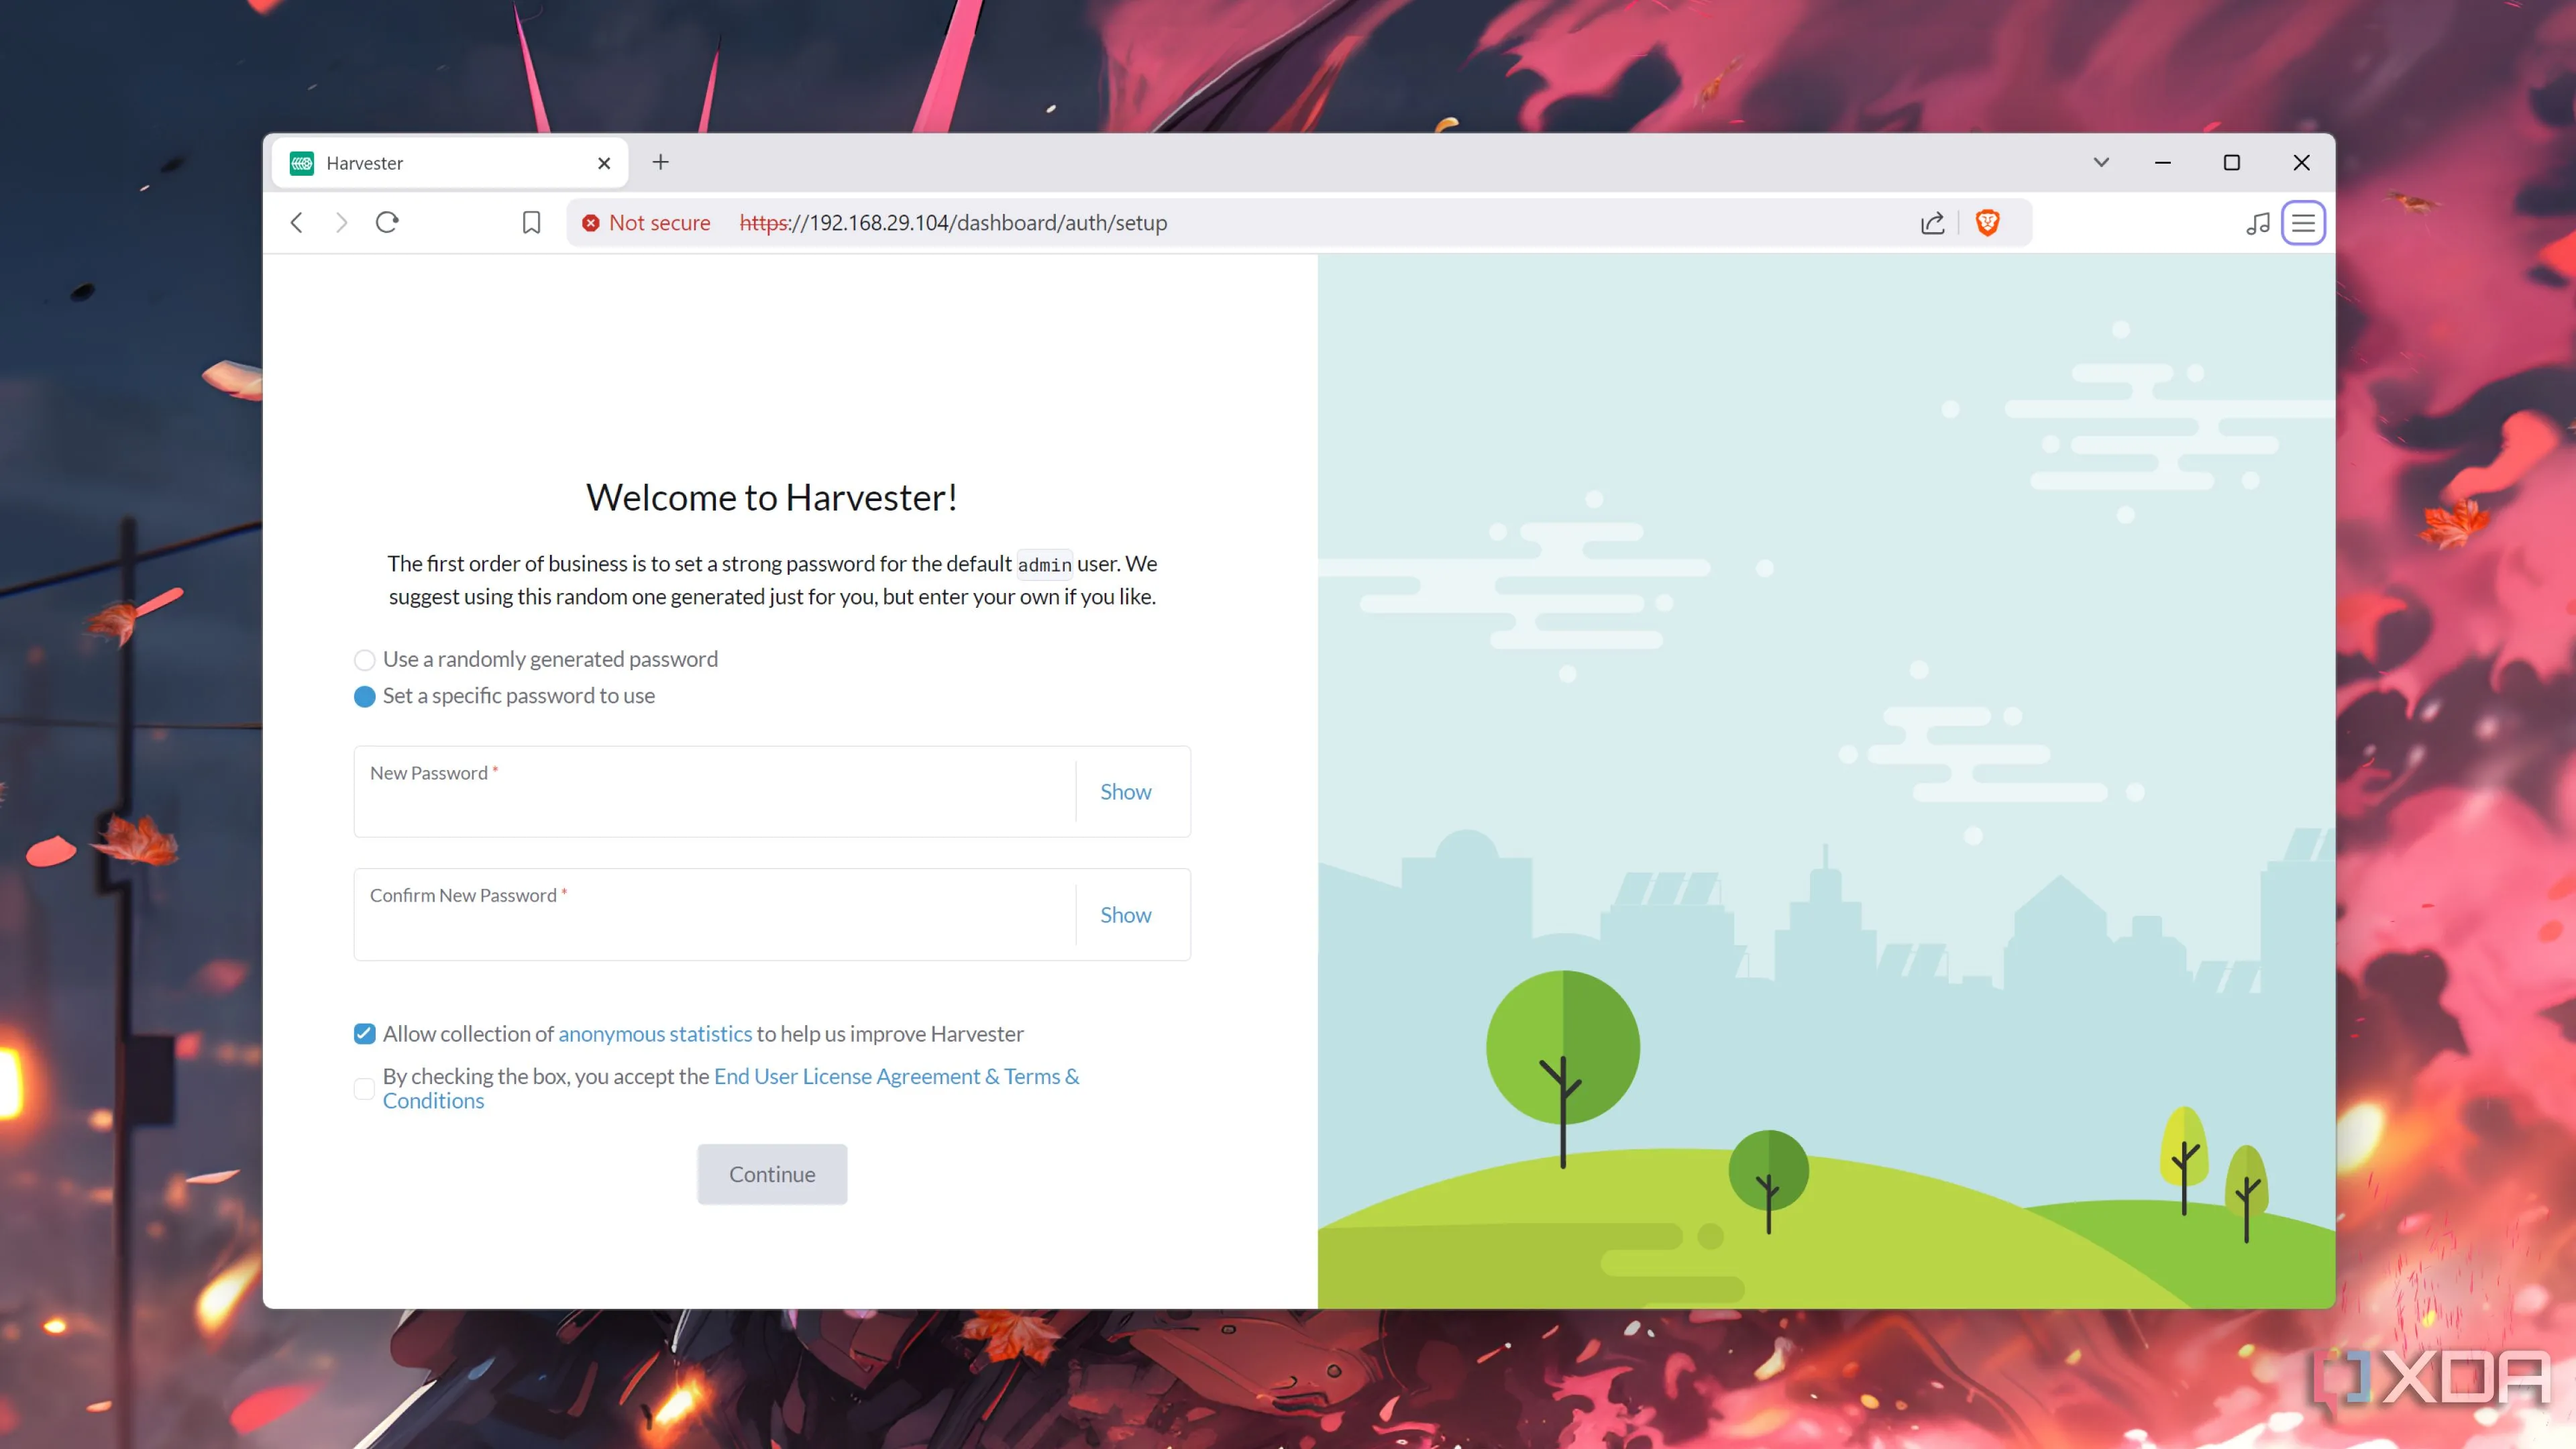This screenshot has width=2576, height=1449.
Task: Expand the tab search chevron
Action: (x=2100, y=162)
